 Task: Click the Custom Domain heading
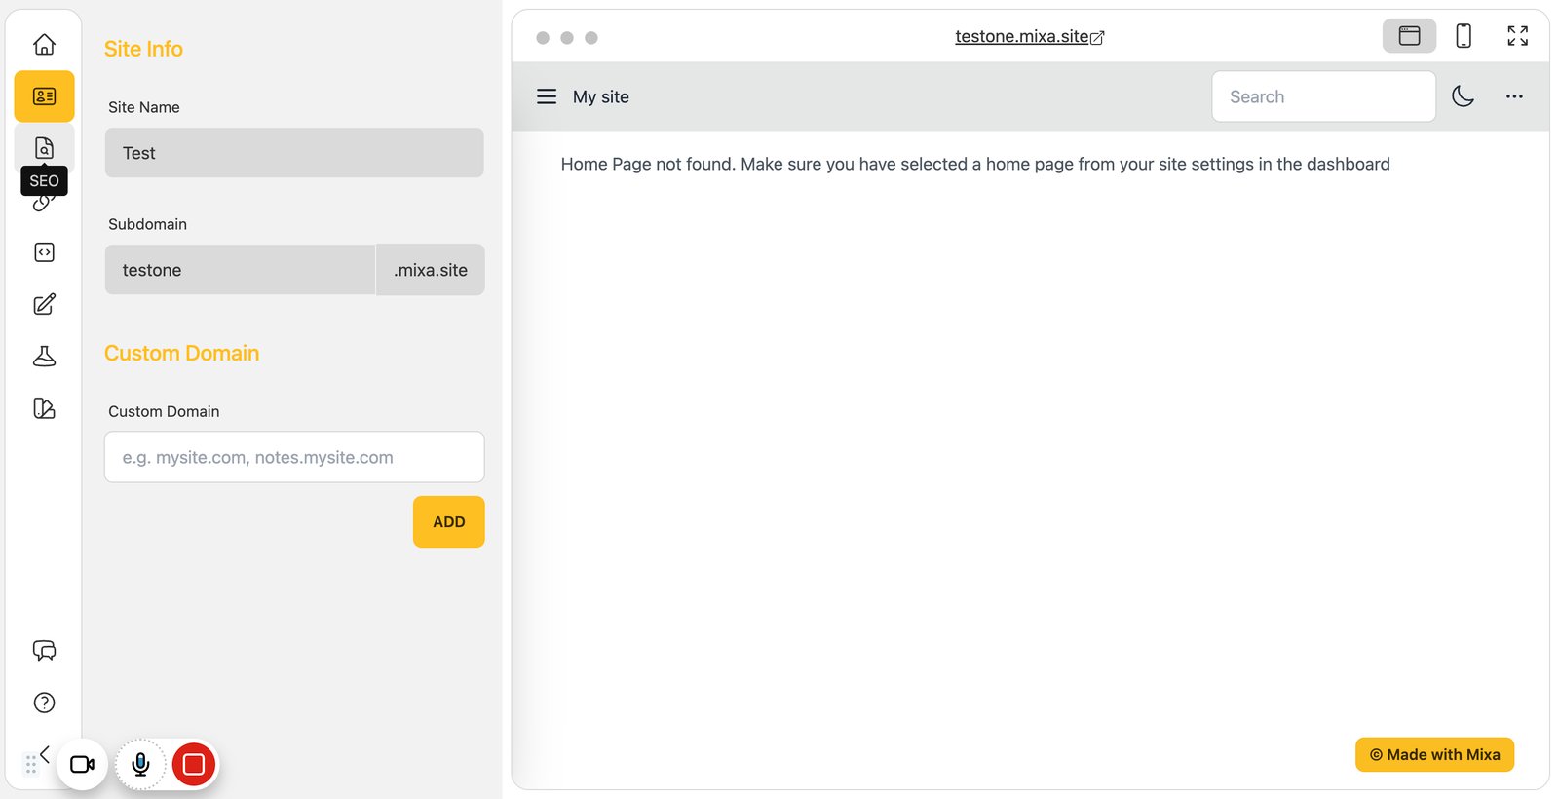point(182,354)
